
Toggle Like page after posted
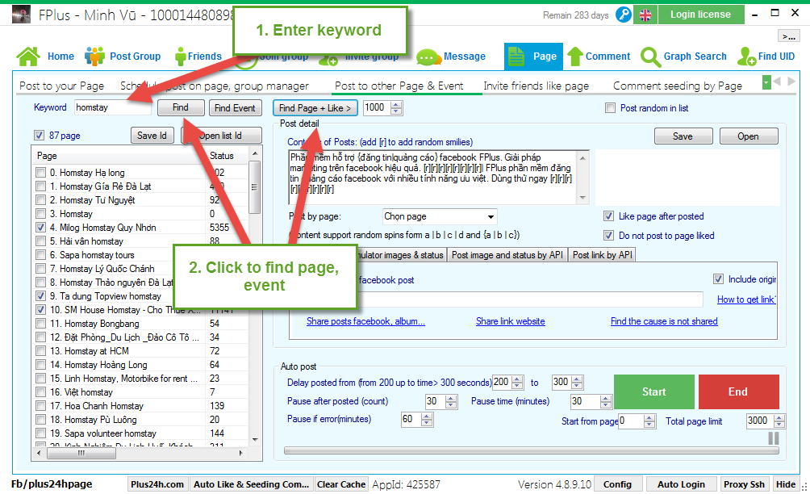(609, 216)
